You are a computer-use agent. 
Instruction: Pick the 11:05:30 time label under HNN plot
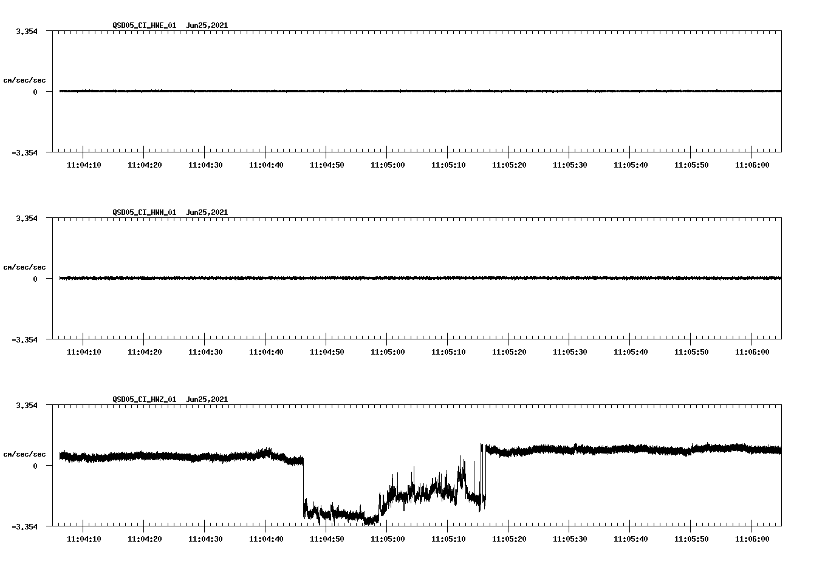pos(570,352)
